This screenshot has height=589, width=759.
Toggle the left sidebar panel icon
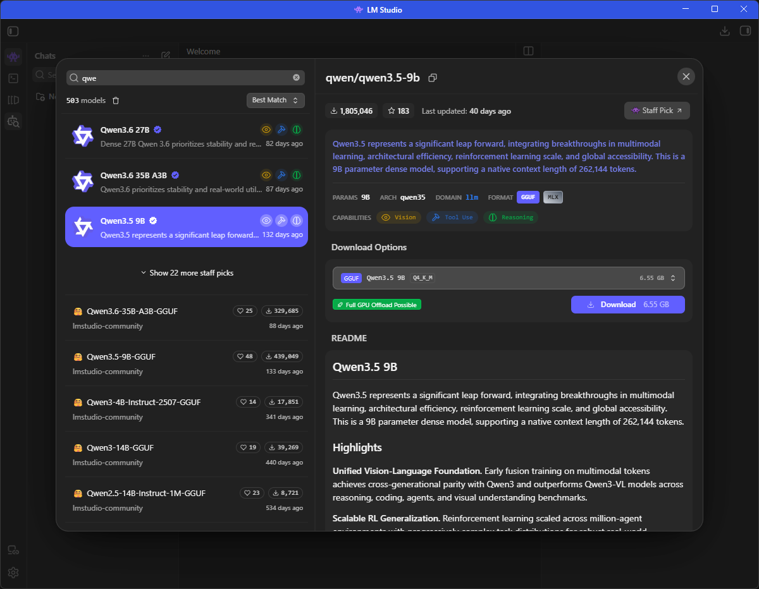[x=13, y=31]
